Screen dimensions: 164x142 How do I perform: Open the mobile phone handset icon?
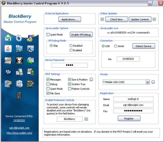pyautogui.click(x=19, y=96)
